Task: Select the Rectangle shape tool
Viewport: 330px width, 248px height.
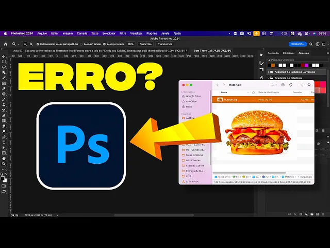Action: [x=4, y=153]
